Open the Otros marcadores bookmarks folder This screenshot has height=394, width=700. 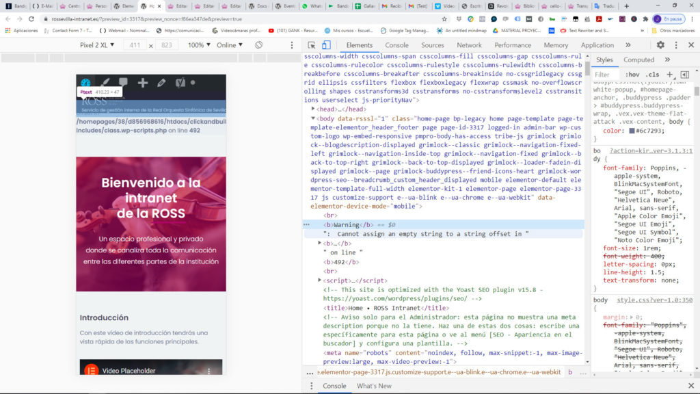tap(673, 31)
